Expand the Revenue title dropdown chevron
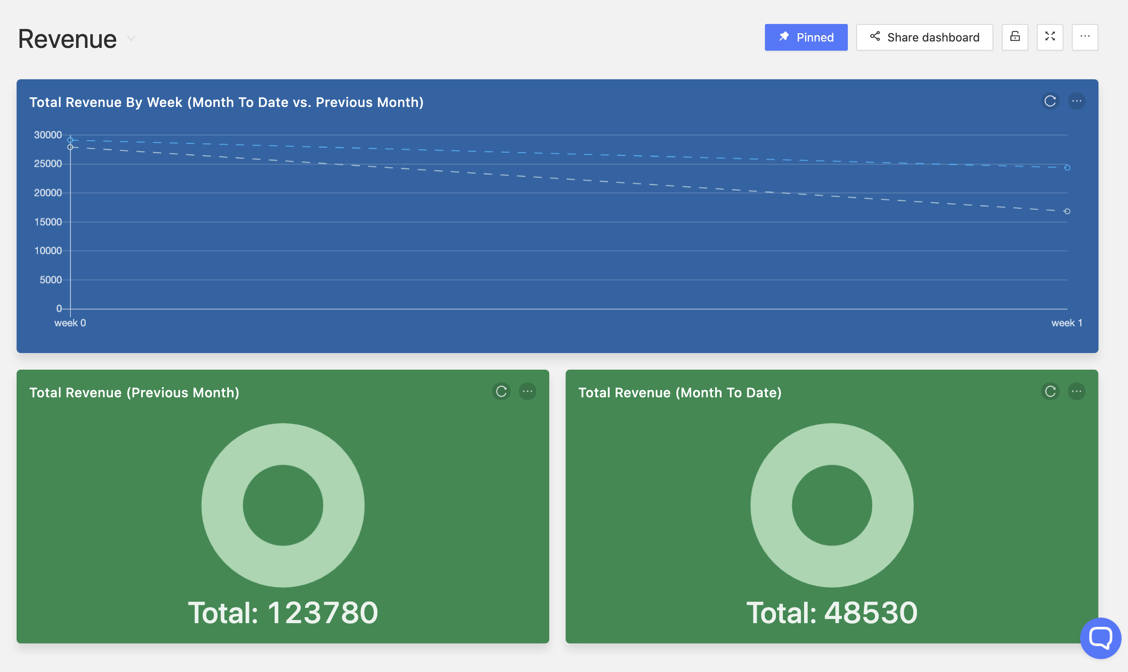The image size is (1128, 672). click(x=131, y=38)
